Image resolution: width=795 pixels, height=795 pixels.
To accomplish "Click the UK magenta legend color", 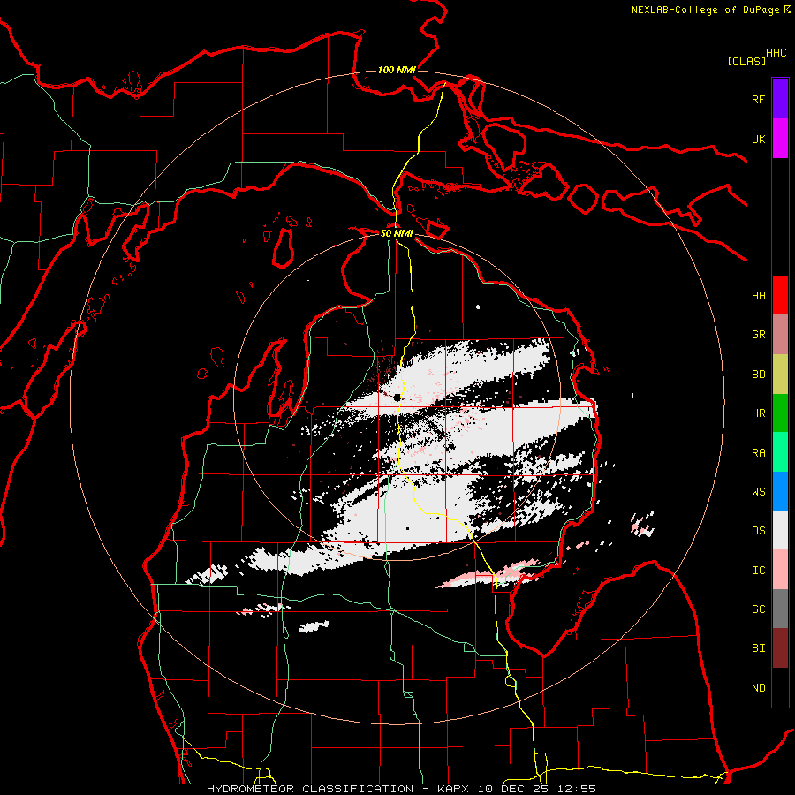I will point(780,139).
